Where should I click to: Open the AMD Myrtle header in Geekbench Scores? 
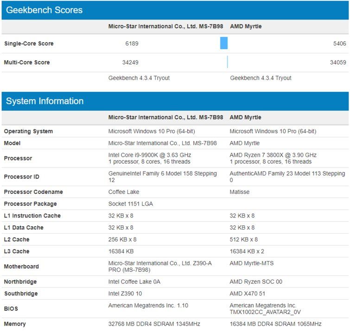246,26
